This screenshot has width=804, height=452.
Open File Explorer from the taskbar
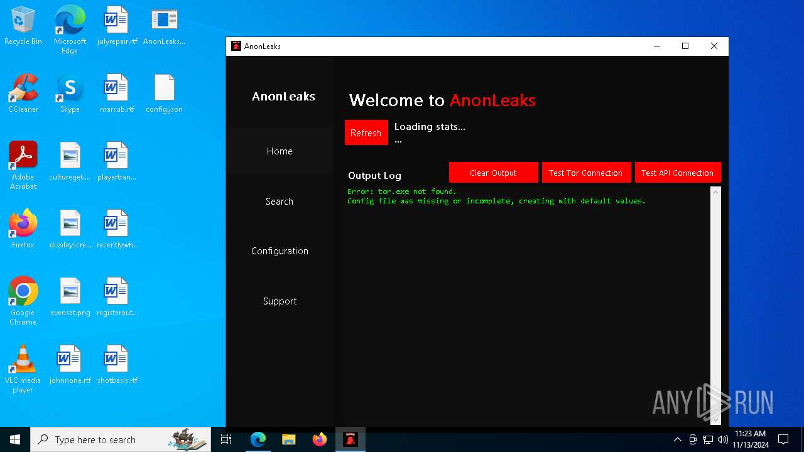click(288, 439)
